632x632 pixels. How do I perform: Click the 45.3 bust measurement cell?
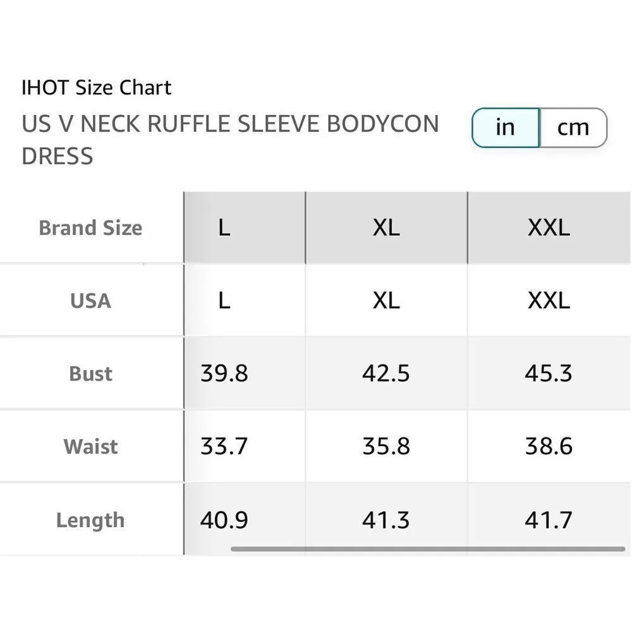[x=549, y=374]
